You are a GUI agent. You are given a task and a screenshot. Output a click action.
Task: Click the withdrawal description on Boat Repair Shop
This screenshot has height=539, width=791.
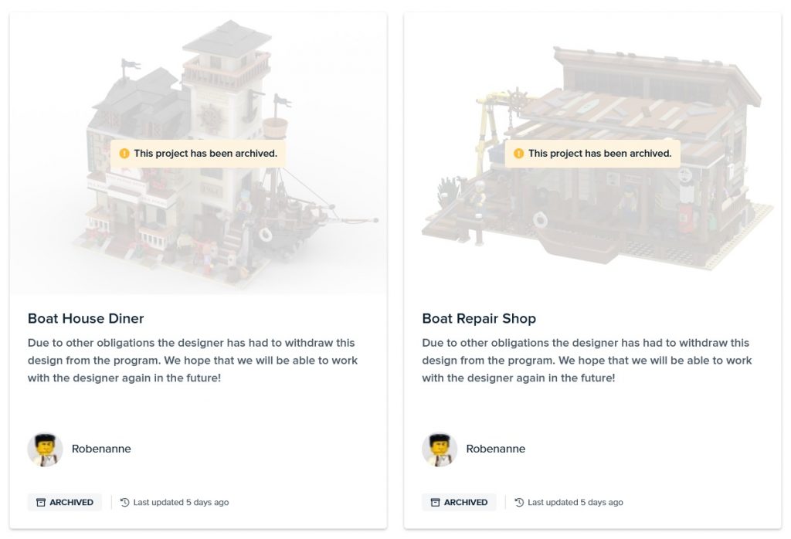[587, 361]
